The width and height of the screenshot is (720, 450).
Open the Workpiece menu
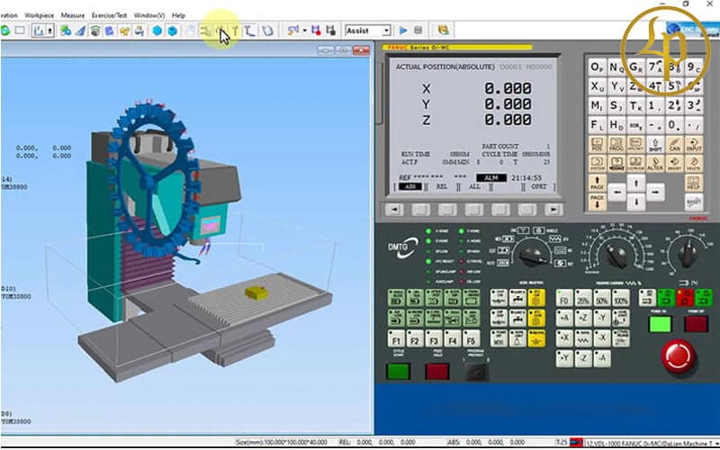(40, 15)
